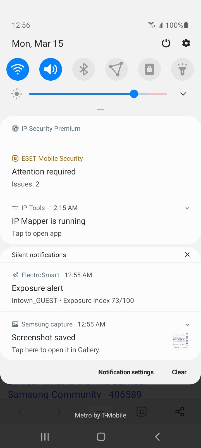Tap the lock quick setting icon
201x448 pixels.
(x=149, y=69)
